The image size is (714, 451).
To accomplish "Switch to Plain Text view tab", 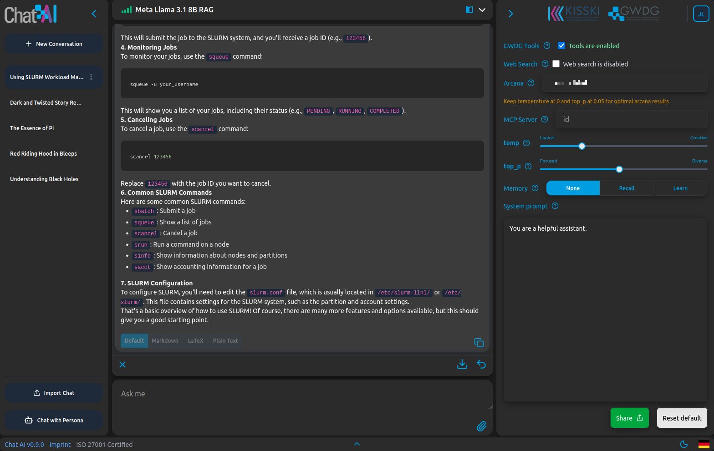I will tap(225, 340).
